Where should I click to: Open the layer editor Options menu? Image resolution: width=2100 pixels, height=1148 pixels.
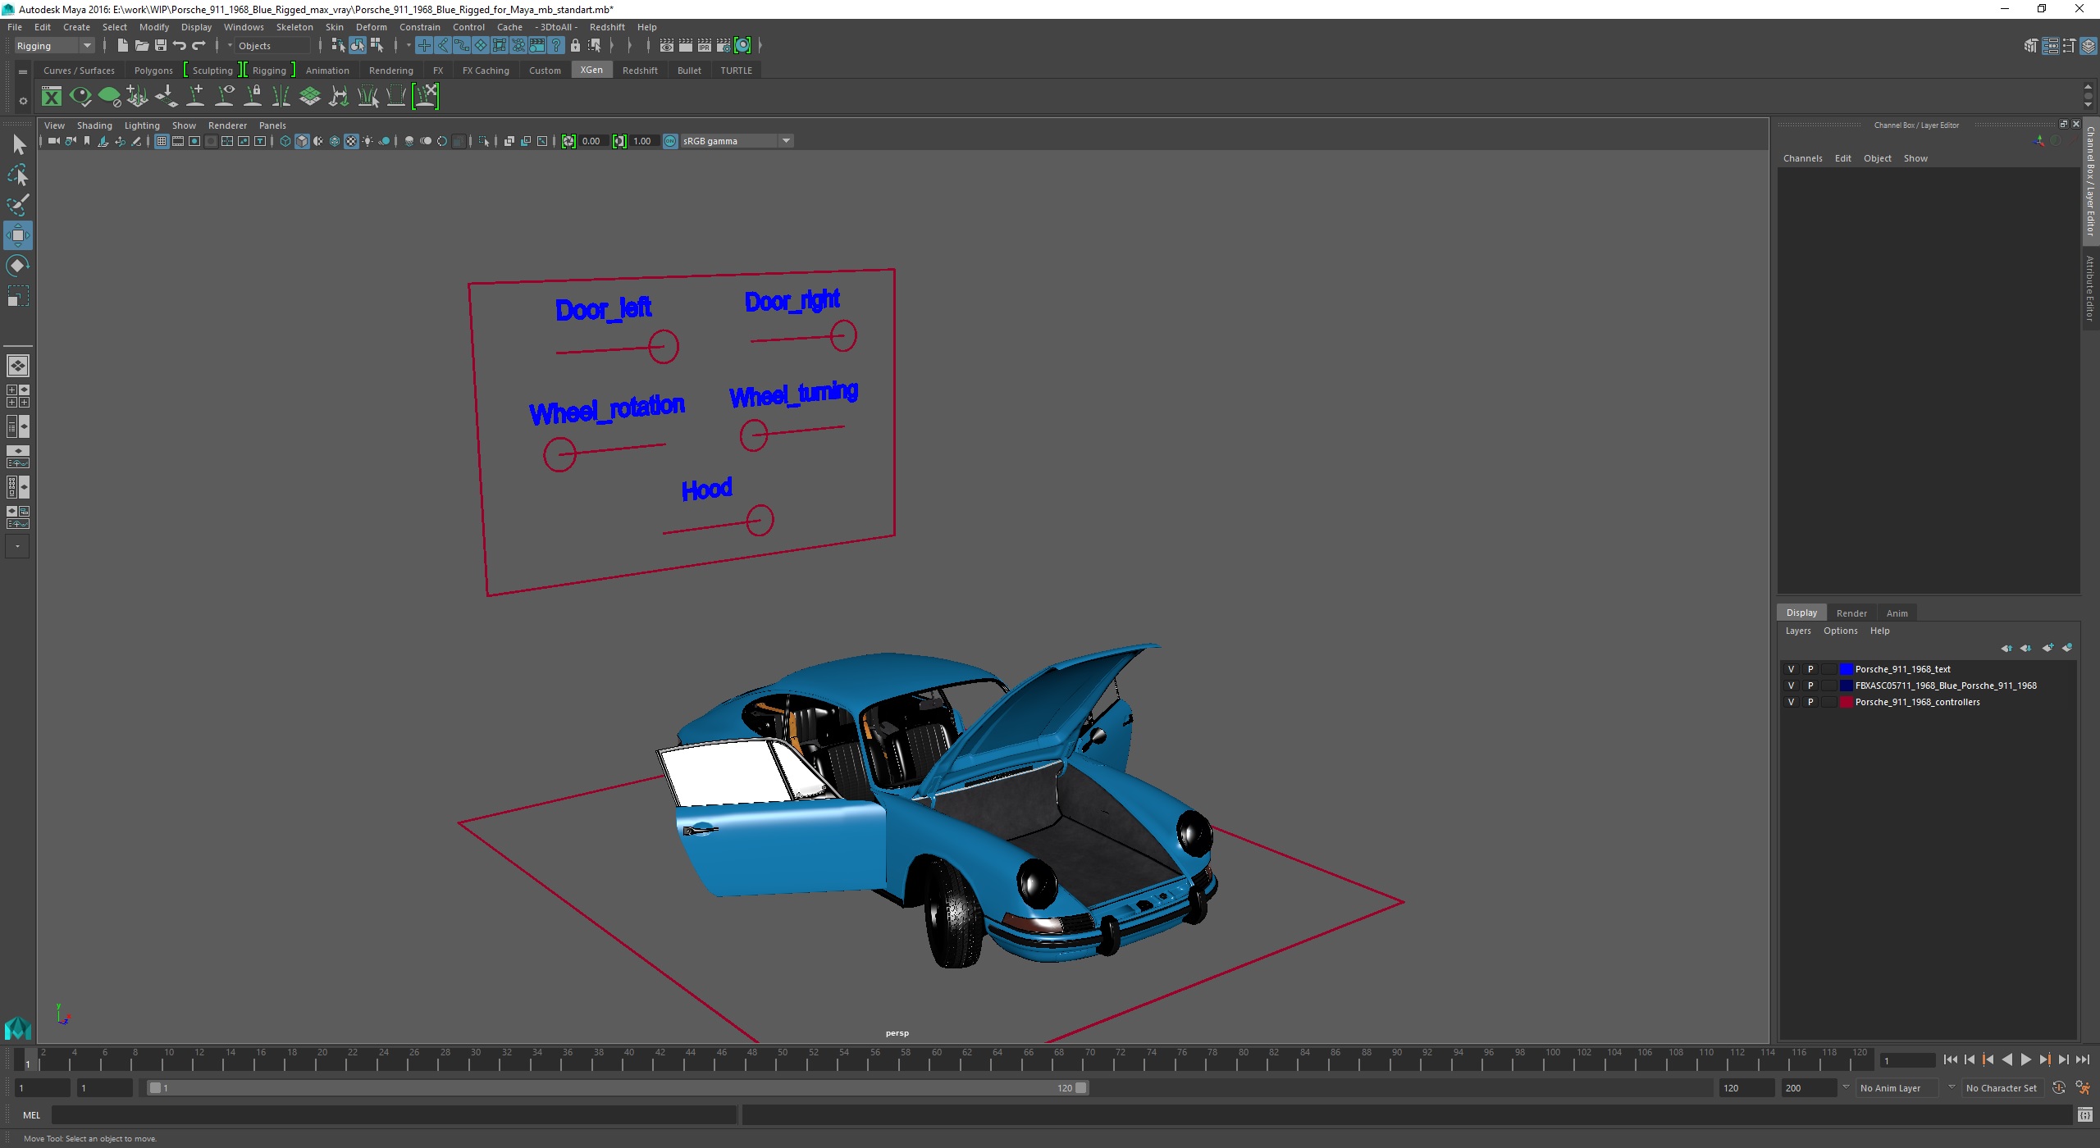pos(1840,631)
